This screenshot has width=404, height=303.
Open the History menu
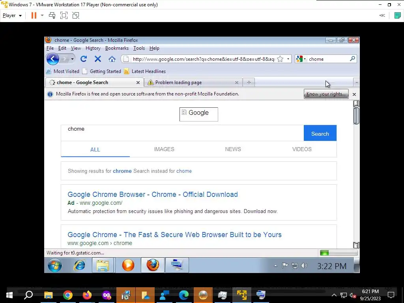tap(93, 48)
